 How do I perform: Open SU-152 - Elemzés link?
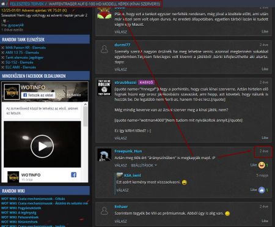click(20, 62)
